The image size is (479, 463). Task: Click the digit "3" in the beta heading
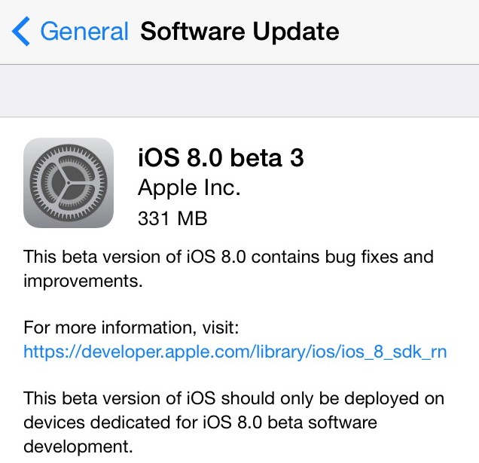(297, 158)
